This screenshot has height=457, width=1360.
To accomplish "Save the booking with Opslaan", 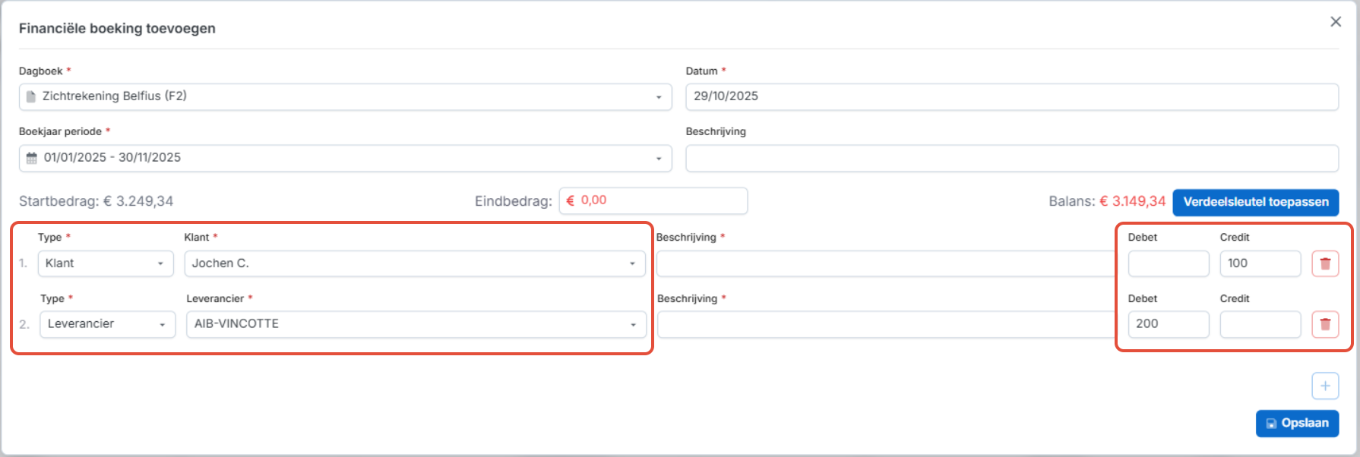I will point(1297,424).
